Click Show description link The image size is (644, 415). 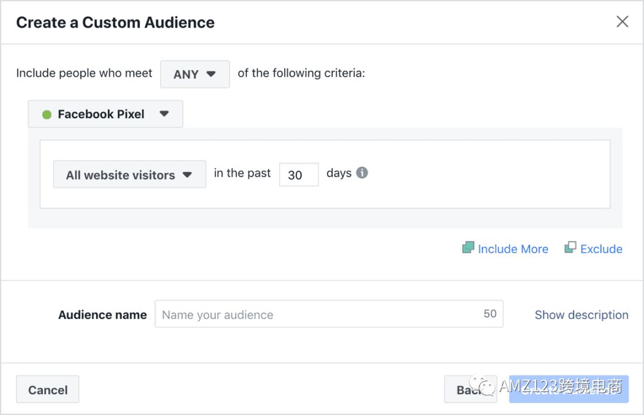click(581, 315)
